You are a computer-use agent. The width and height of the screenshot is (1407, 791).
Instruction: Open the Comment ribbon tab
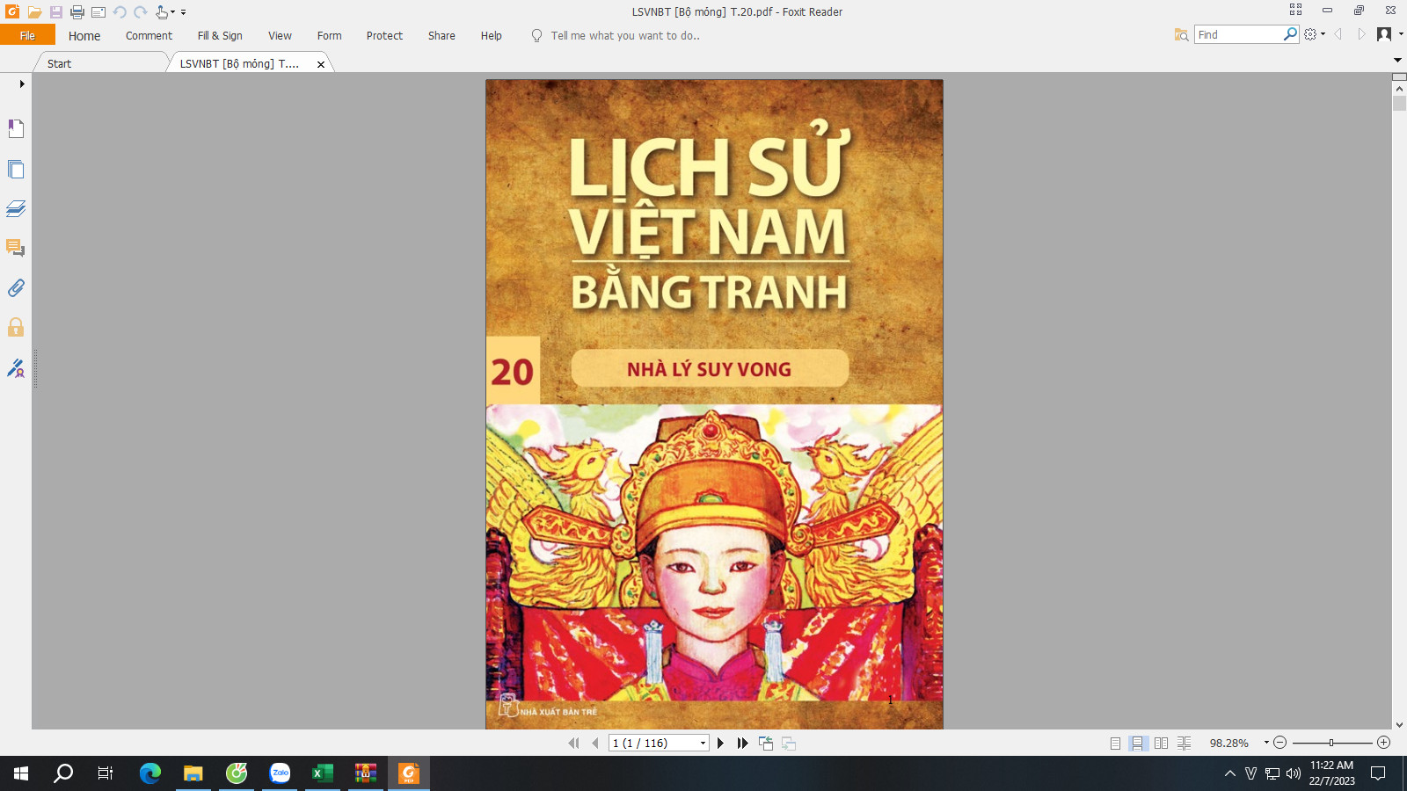pyautogui.click(x=149, y=36)
